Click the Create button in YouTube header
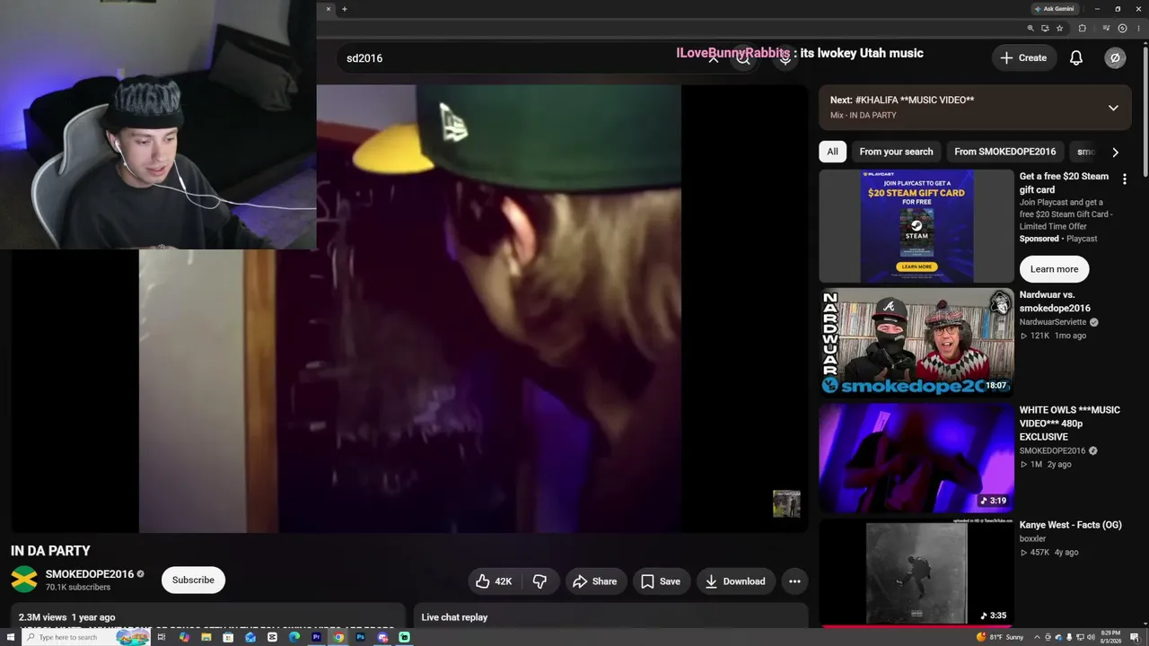Viewport: 1149px width, 646px height. 1023,57
